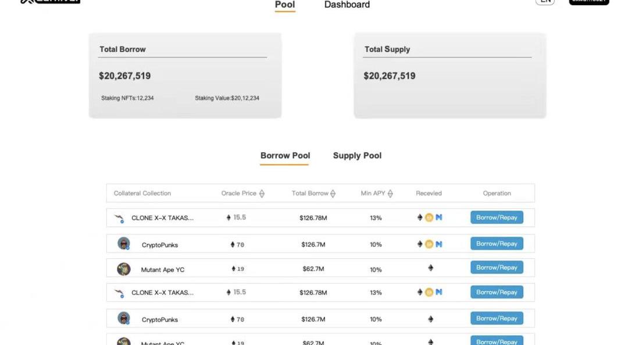Click the gold coin icon in the fourth table row
The height and width of the screenshot is (345, 628).
pyautogui.click(x=429, y=292)
